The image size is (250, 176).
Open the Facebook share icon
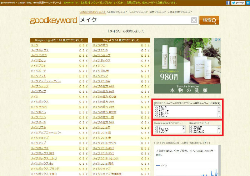click(228, 2)
